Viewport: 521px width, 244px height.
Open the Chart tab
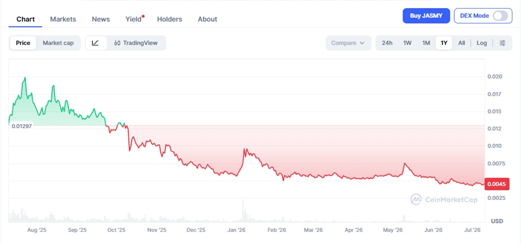pos(26,20)
